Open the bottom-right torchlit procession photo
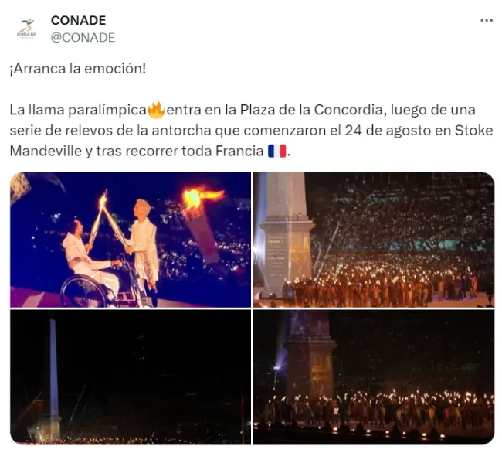This screenshot has width=502, height=453. tap(374, 377)
